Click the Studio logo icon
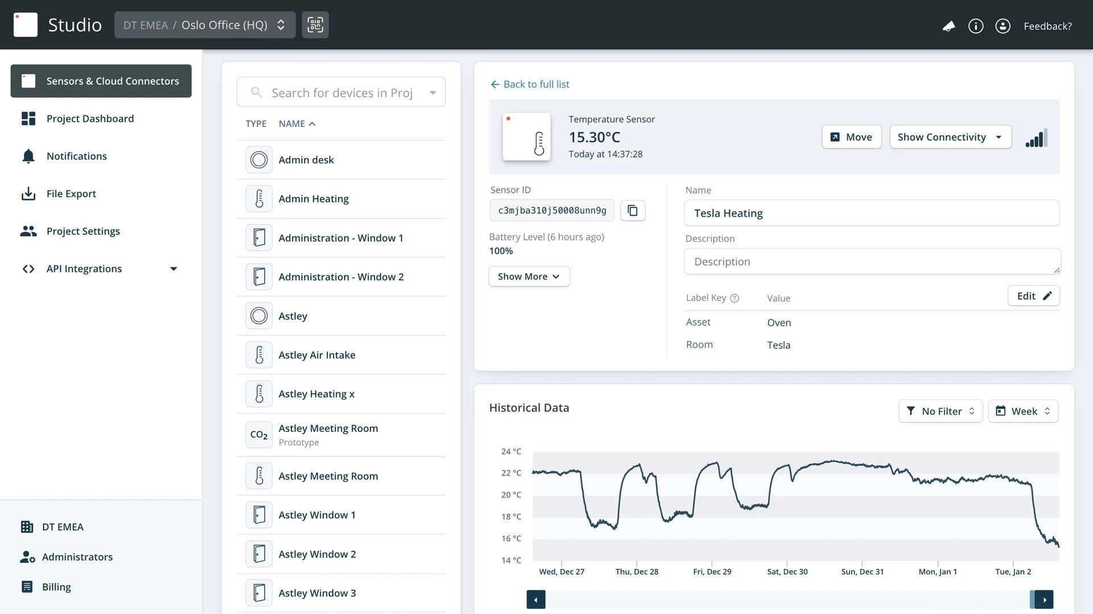This screenshot has width=1093, height=614. tap(26, 25)
